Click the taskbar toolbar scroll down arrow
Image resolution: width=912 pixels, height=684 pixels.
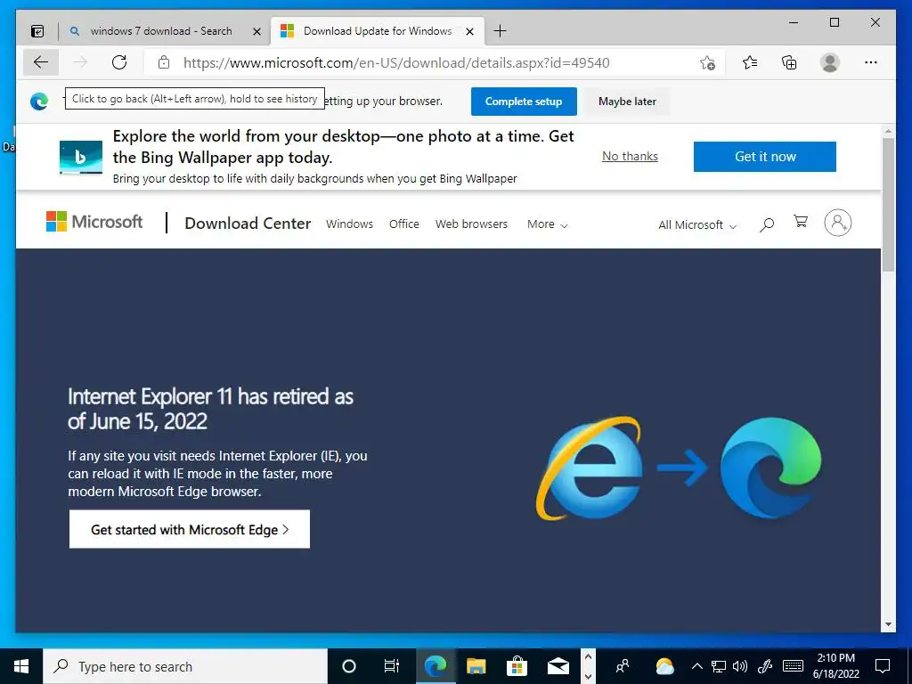[588, 675]
